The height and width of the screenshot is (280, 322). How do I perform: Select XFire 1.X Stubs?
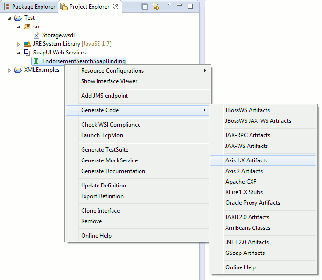(x=244, y=192)
